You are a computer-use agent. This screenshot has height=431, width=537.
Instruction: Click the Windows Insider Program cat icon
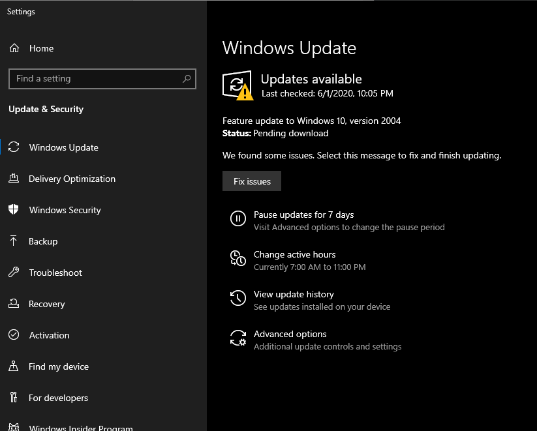(x=14, y=427)
